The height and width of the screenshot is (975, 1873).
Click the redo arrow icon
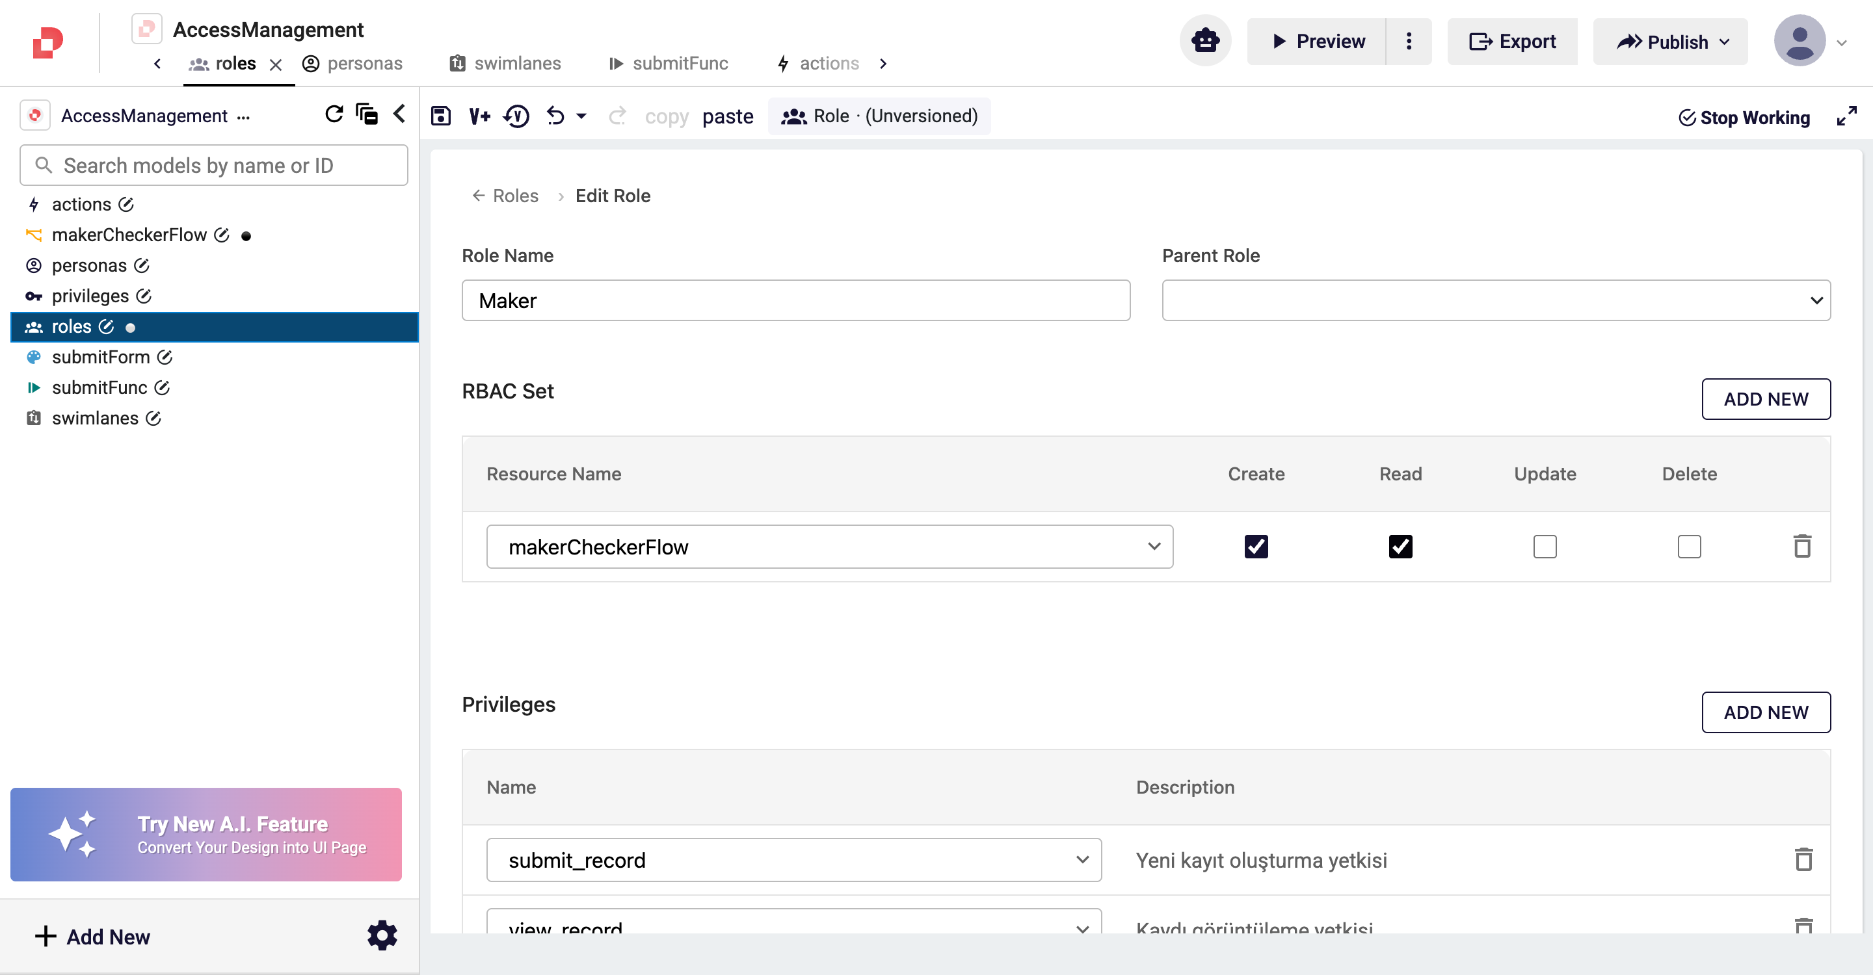(x=617, y=116)
